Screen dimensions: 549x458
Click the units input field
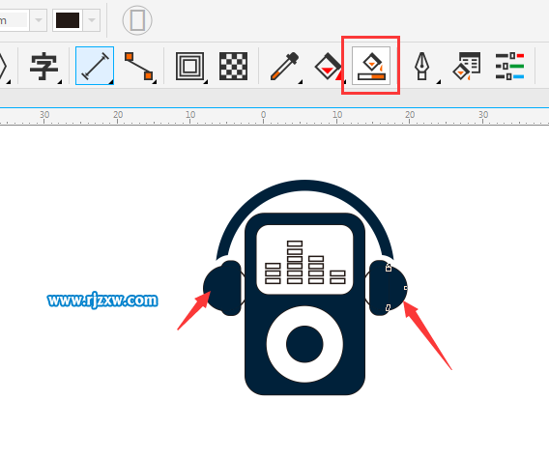(14, 20)
